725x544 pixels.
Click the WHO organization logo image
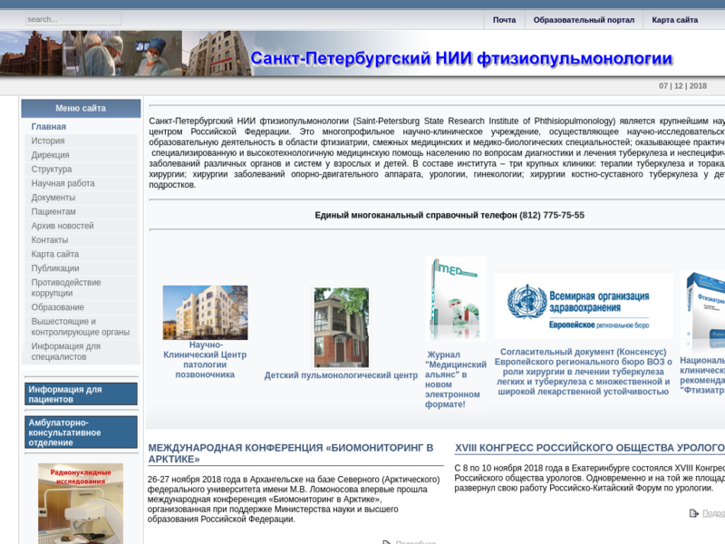click(584, 306)
